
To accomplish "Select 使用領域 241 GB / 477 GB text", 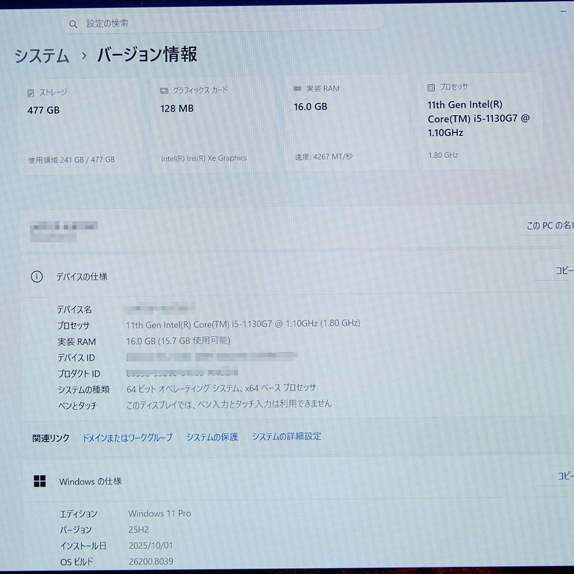I will (x=71, y=160).
